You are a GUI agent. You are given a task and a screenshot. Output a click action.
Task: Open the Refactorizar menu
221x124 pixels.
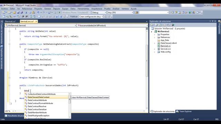coord(27,9)
